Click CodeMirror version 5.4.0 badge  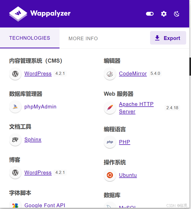(x=155, y=74)
